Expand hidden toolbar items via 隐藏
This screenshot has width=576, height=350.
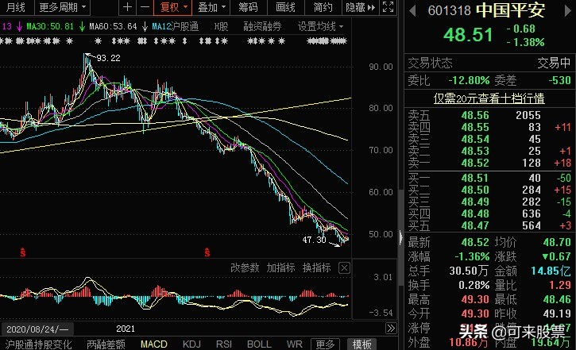click(x=361, y=7)
